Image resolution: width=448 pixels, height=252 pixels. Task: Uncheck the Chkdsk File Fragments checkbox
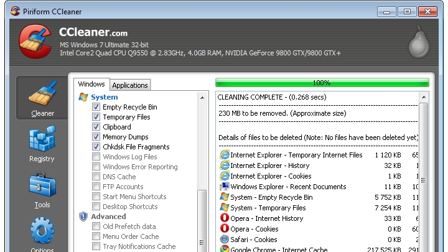point(96,147)
